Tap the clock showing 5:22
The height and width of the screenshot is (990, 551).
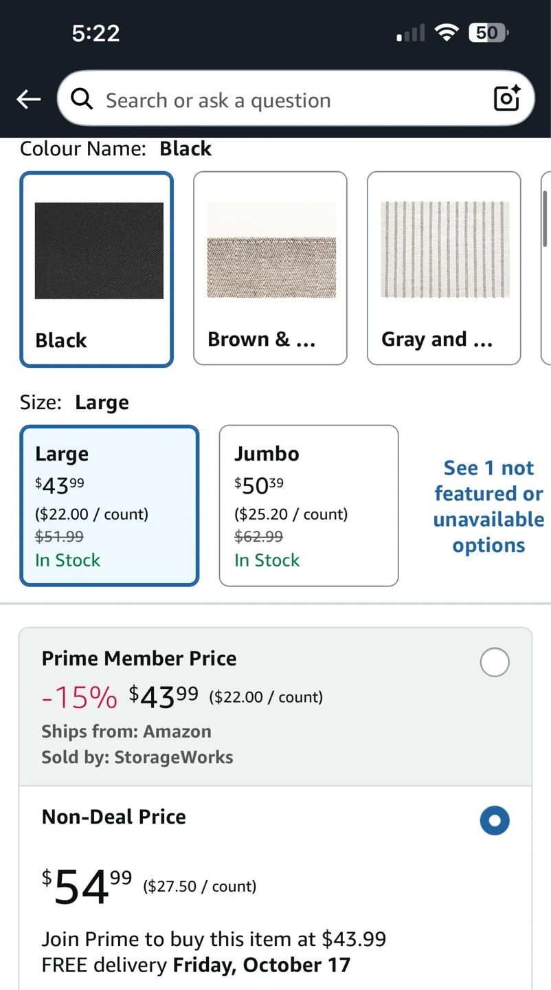[x=95, y=33]
